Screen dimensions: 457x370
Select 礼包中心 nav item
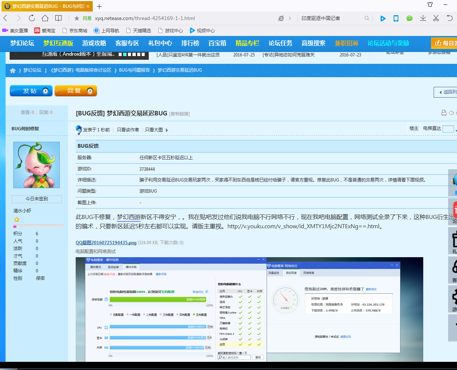[160, 43]
